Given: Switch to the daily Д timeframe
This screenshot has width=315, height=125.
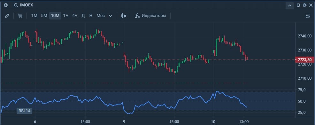Looking at the screenshot, I should 83,16.
